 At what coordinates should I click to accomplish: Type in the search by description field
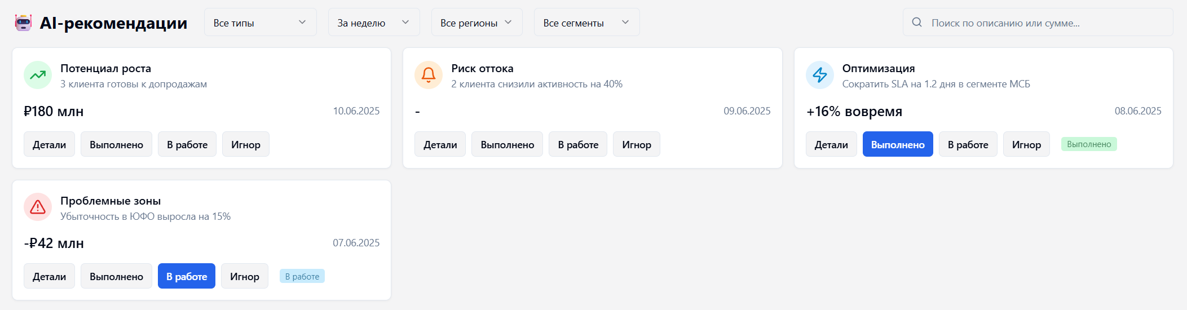point(1043,23)
